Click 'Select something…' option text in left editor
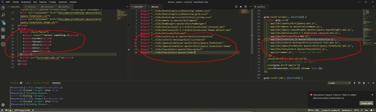Screen dimensions: 376x112 coord(56,35)
